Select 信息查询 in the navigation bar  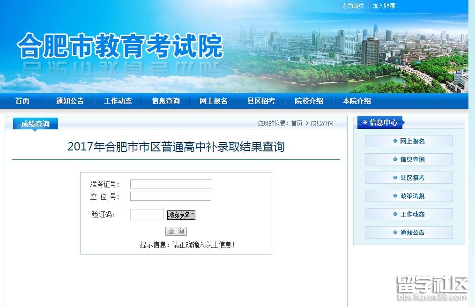[166, 101]
